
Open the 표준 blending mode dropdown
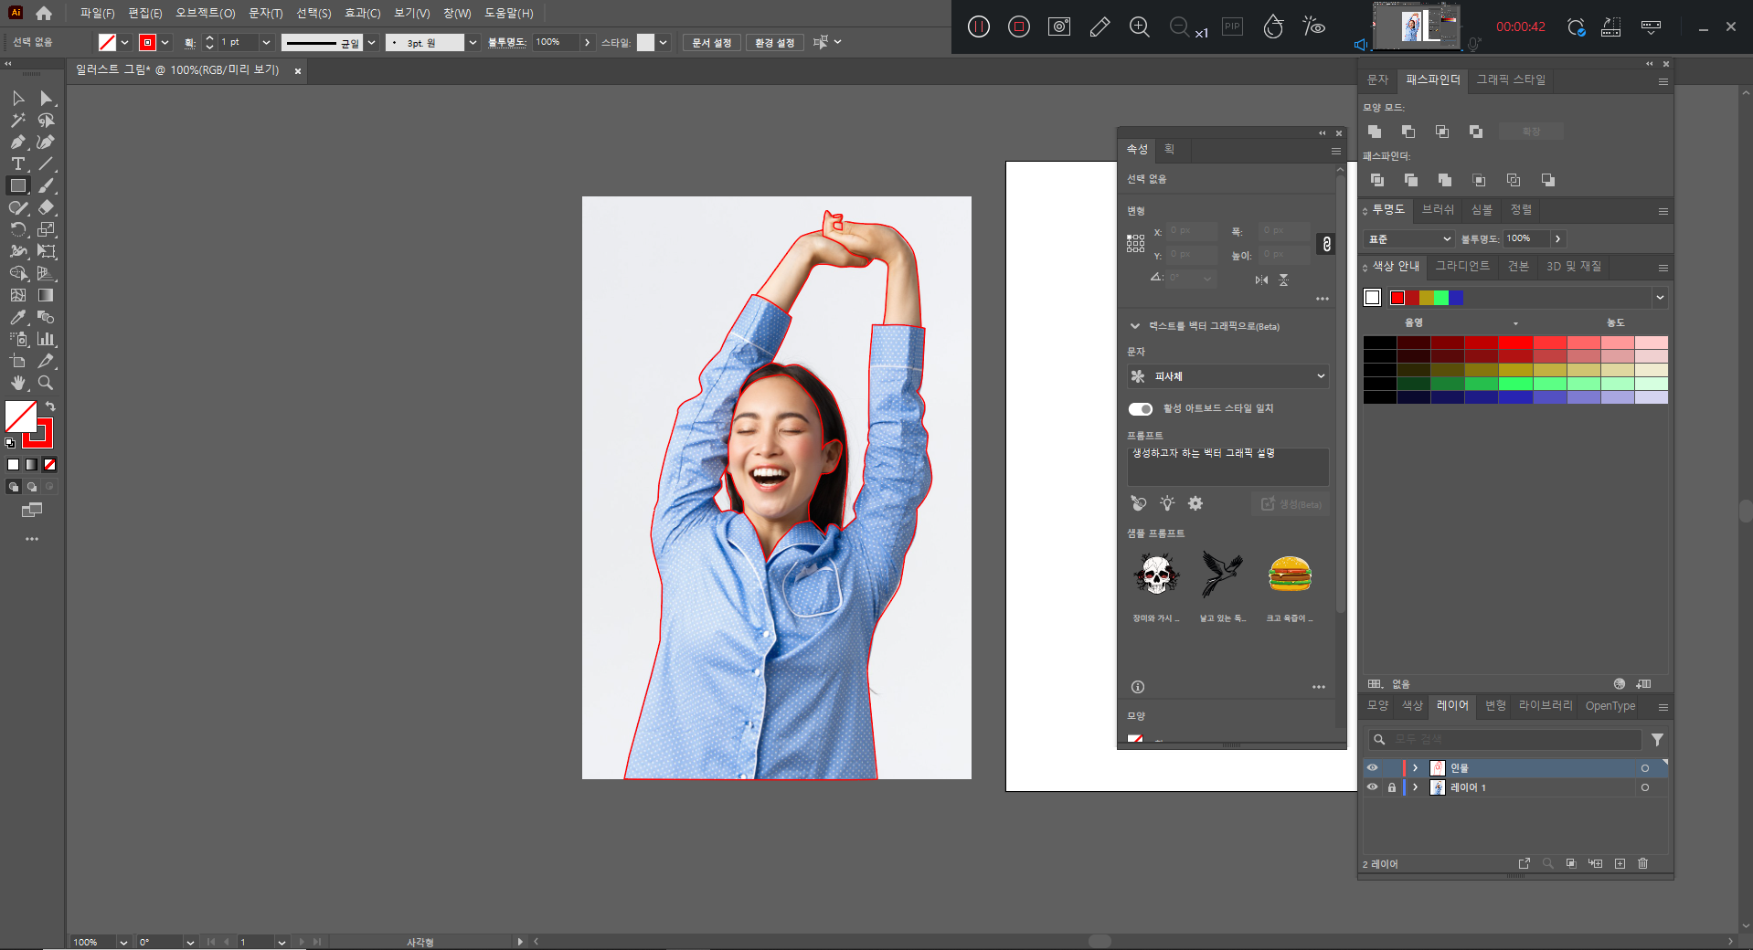click(1408, 239)
